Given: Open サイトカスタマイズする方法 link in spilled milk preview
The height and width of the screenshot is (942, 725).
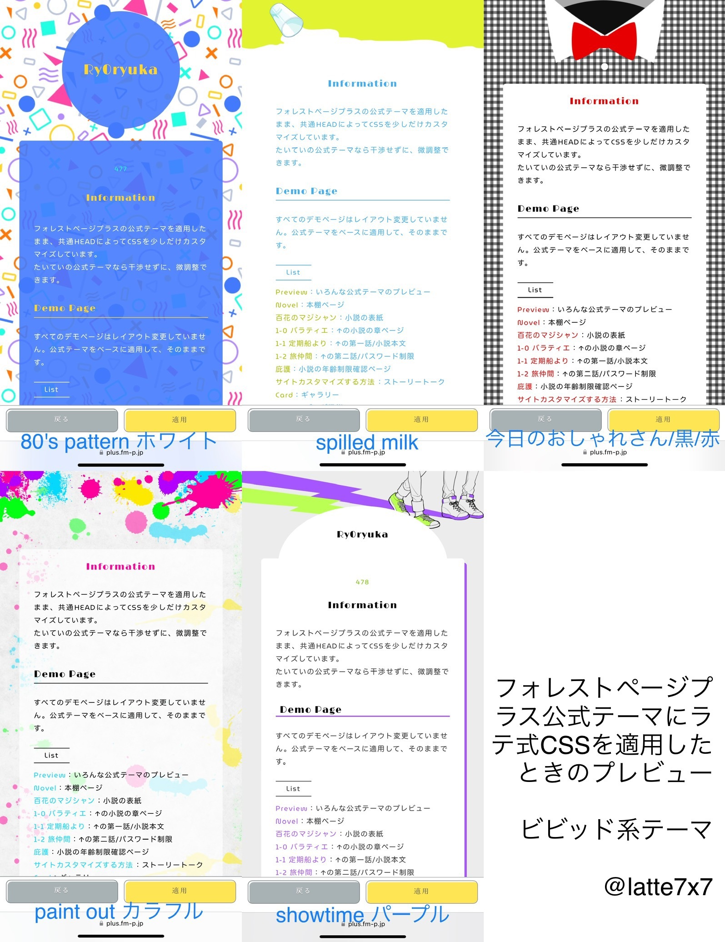Looking at the screenshot, I should tap(325, 382).
